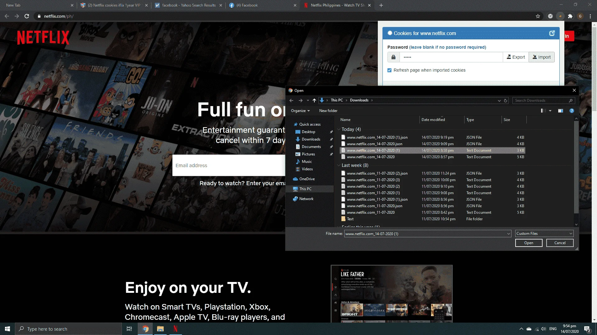Open Chrome three-dot menu

[x=590, y=16]
